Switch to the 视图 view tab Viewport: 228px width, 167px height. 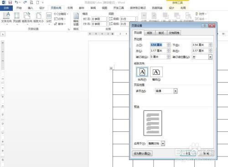(x=104, y=8)
